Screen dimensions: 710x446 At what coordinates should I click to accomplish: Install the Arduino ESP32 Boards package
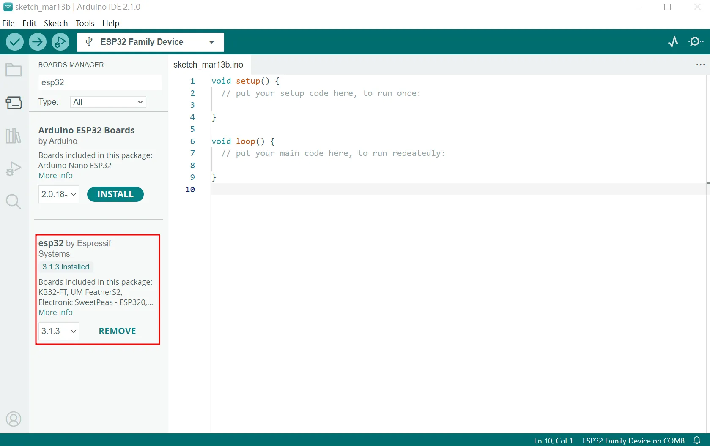click(115, 194)
